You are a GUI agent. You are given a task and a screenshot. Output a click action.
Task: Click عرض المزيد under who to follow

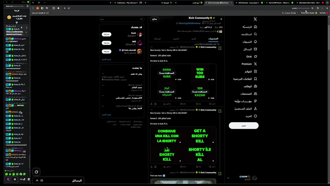click(x=106, y=59)
